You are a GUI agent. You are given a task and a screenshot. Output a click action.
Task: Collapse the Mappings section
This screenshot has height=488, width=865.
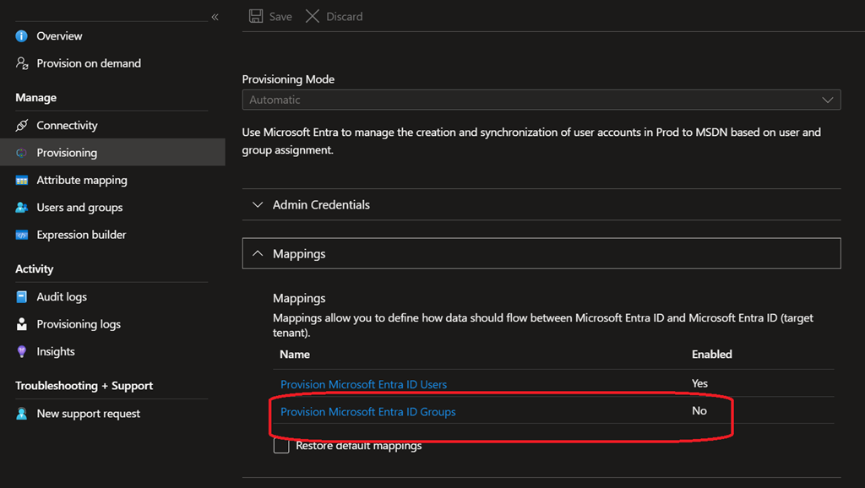pos(258,254)
